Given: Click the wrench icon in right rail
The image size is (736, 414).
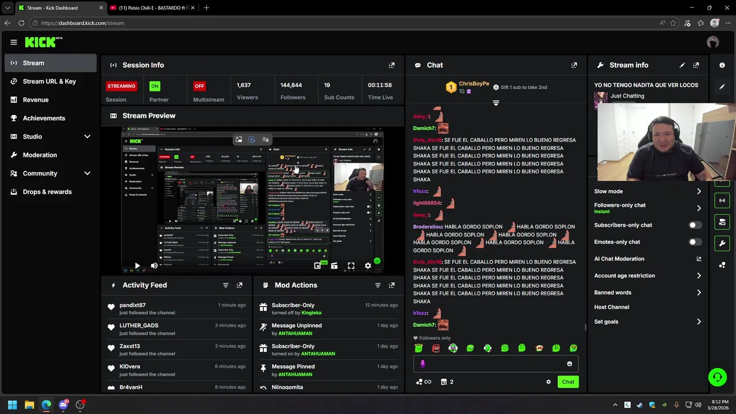Looking at the screenshot, I should [722, 243].
